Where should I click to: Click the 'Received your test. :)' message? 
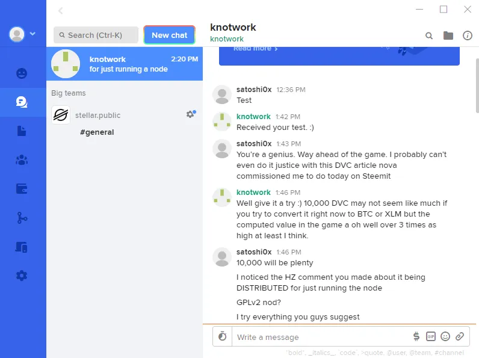click(275, 128)
